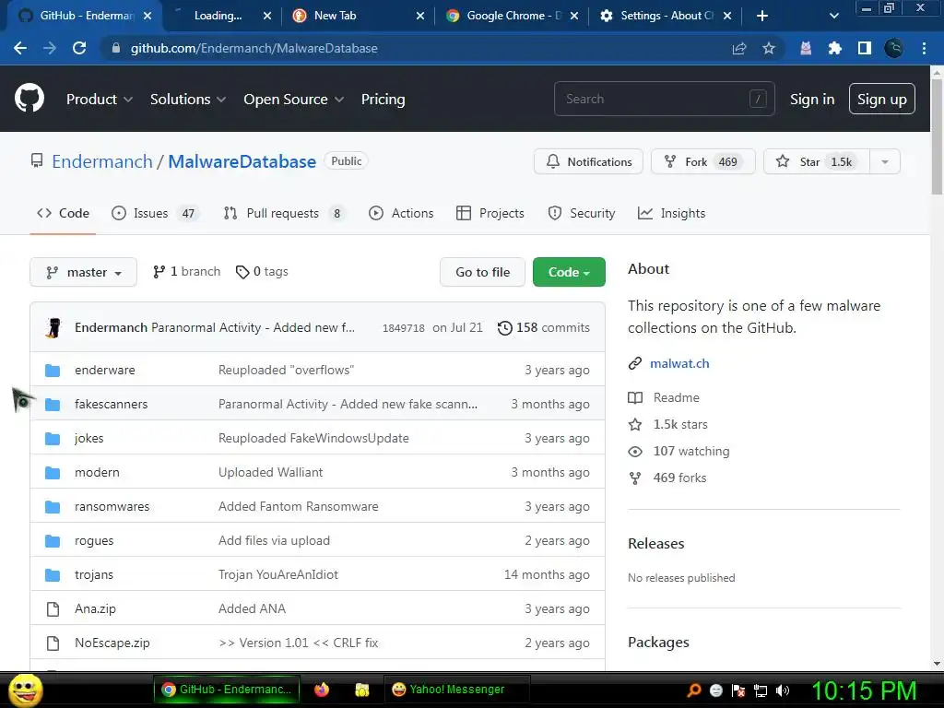944x708 pixels.
Task: Bookmark page with star icon in address bar
Action: point(769,48)
